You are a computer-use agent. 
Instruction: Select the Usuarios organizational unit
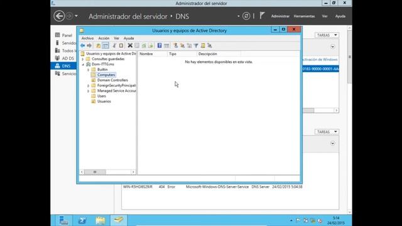coord(104,102)
